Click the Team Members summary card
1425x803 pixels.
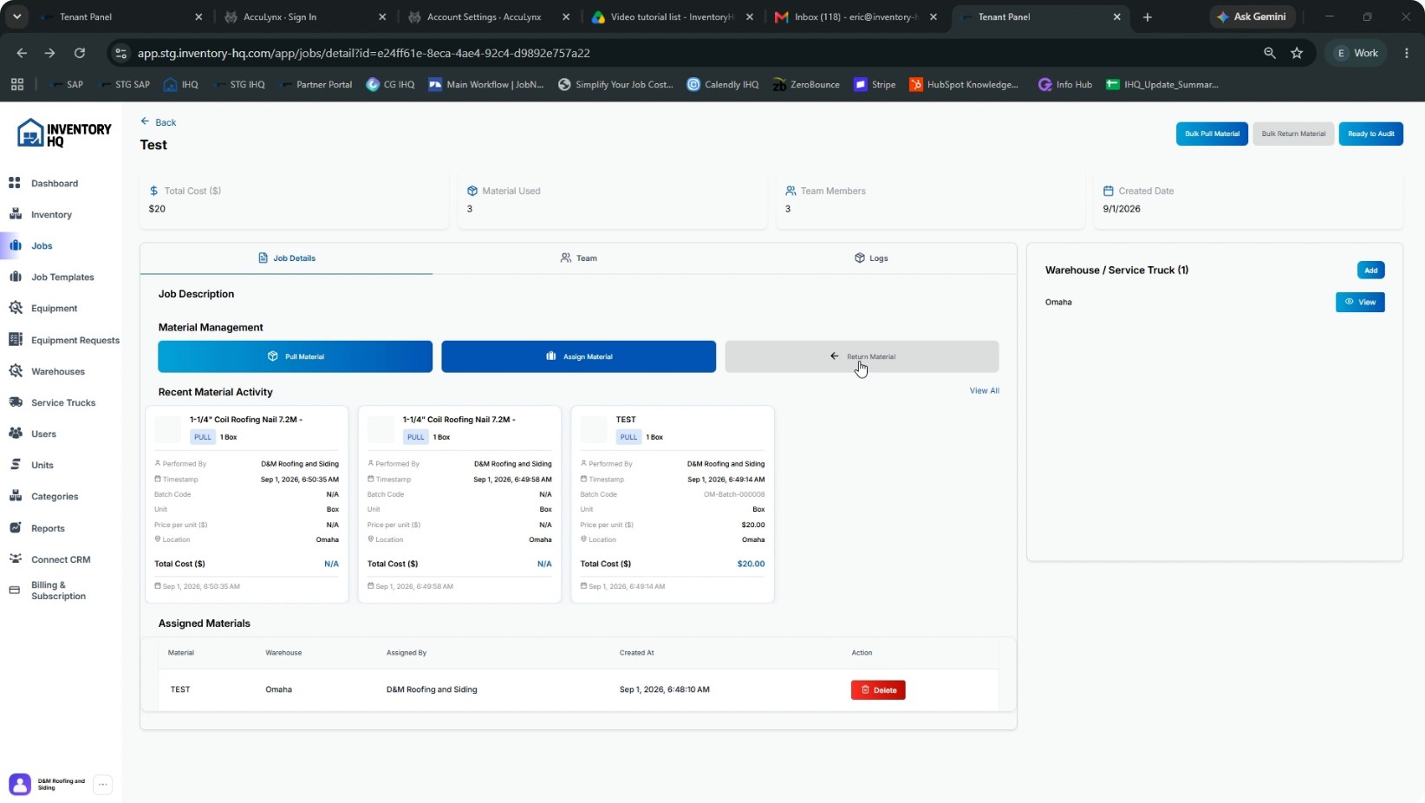[929, 200]
